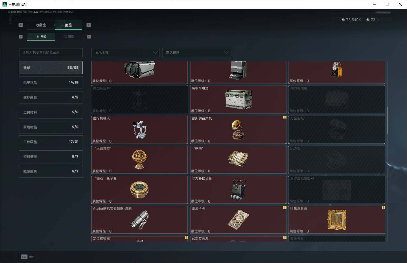Viewport: 407px width, 263px height.
Task: Select the 图鉴 tab
Action: coord(68,25)
